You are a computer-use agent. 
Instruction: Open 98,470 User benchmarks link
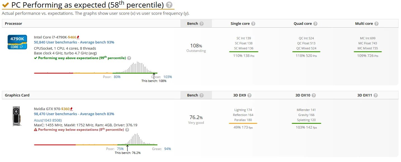(74, 114)
